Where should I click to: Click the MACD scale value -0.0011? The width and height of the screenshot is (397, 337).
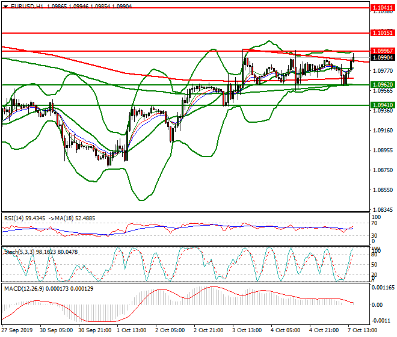point(381,321)
